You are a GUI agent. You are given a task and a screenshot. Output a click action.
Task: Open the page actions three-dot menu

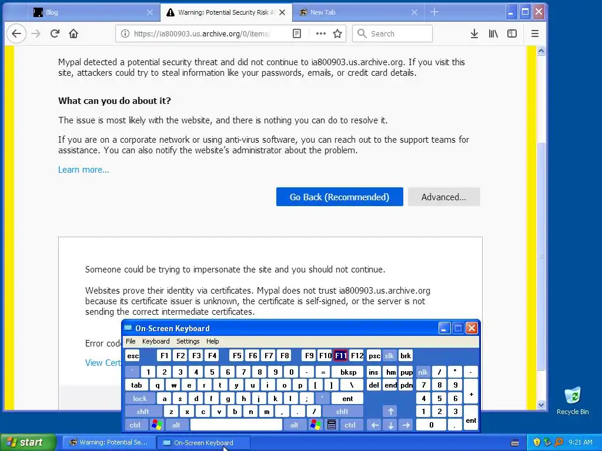320,33
